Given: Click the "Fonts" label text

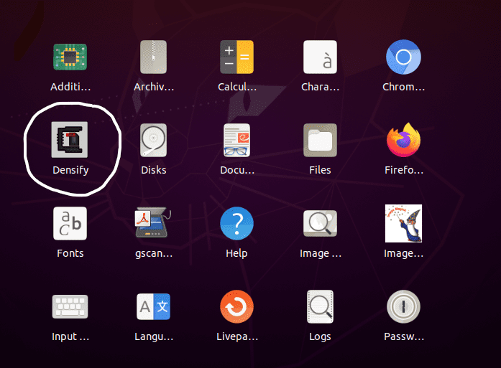Looking at the screenshot, I should (70, 253).
